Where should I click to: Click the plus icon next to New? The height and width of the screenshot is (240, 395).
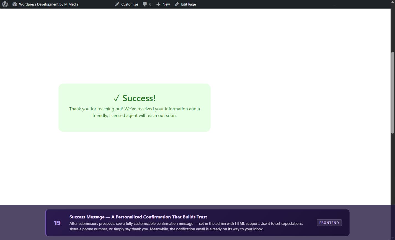(158, 4)
